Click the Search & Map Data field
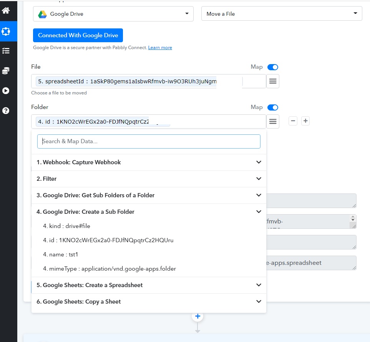This screenshot has height=342, width=370. tap(149, 141)
